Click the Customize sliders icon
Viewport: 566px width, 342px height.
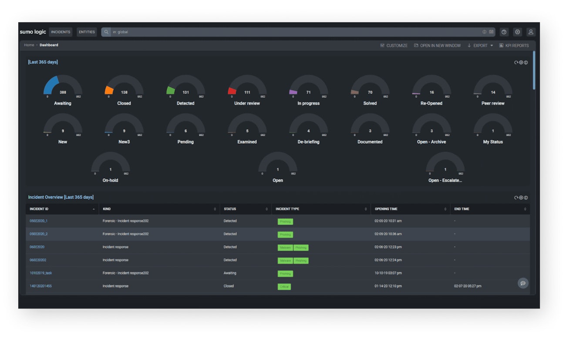click(382, 45)
